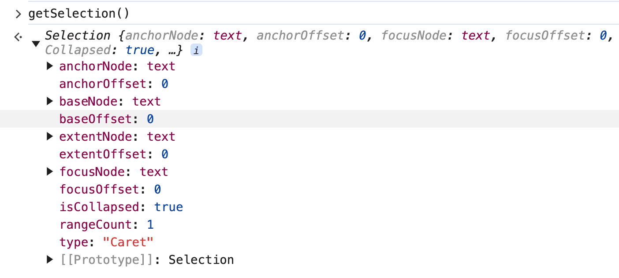Screen dimensions: 619x278
Task: Click the highlighted baseOffset row
Action: pos(106,119)
